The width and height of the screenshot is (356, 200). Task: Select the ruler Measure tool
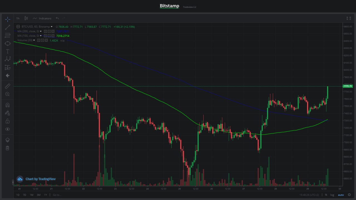click(x=8, y=86)
